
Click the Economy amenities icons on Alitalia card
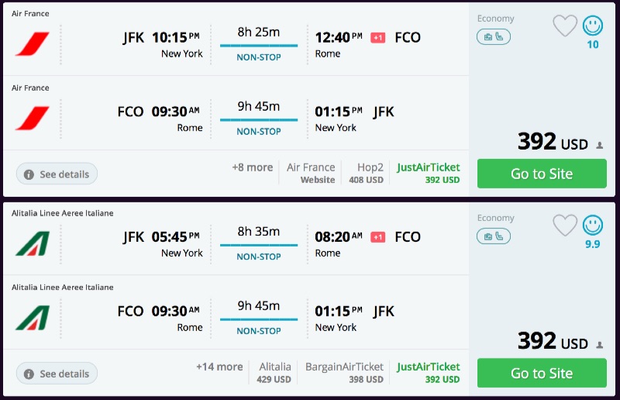pos(494,236)
